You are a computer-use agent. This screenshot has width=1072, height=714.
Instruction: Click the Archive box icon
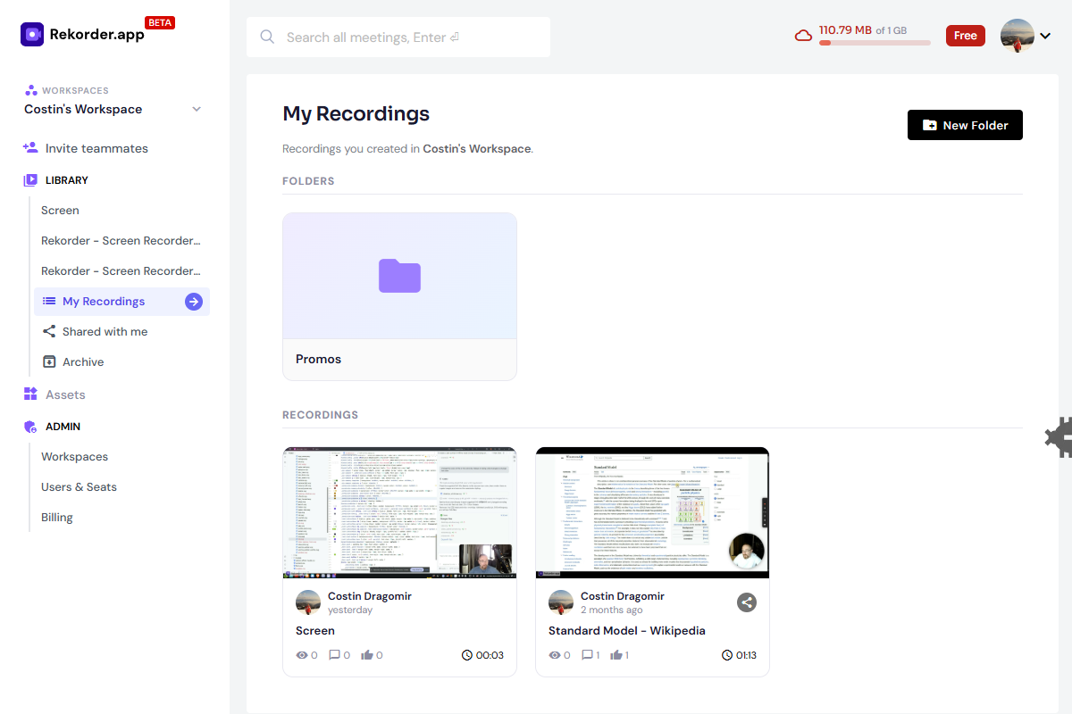coord(49,362)
